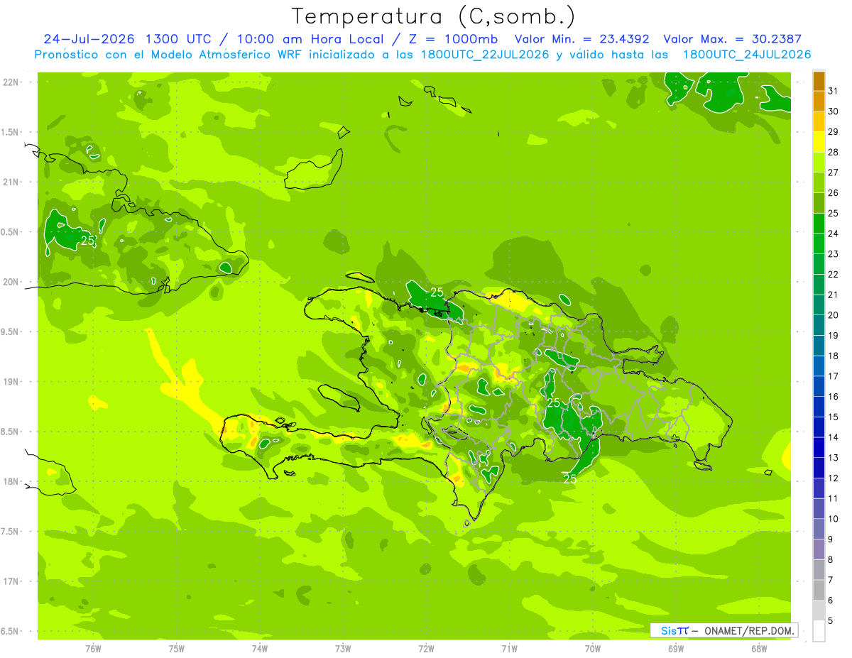Click the 74W longitude label
852x658 pixels.
coord(260,649)
